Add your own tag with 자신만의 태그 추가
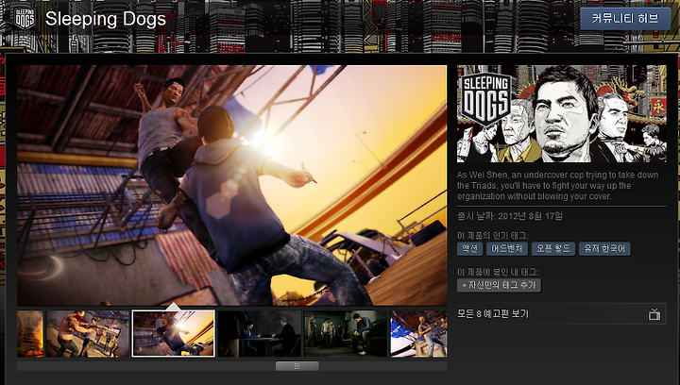The height and width of the screenshot is (385, 680). (x=499, y=285)
